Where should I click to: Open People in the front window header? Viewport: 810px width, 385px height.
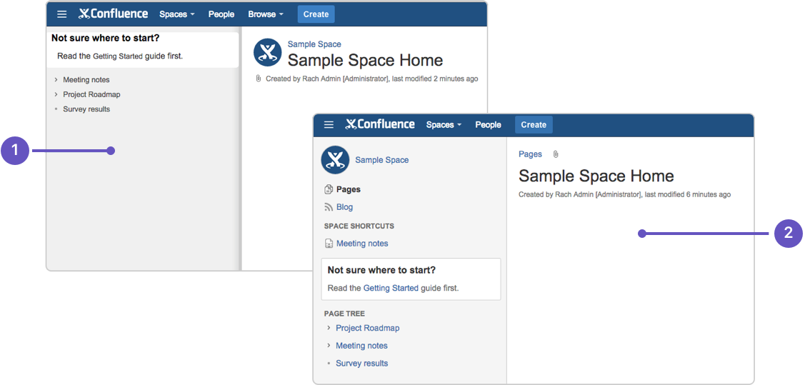(488, 125)
